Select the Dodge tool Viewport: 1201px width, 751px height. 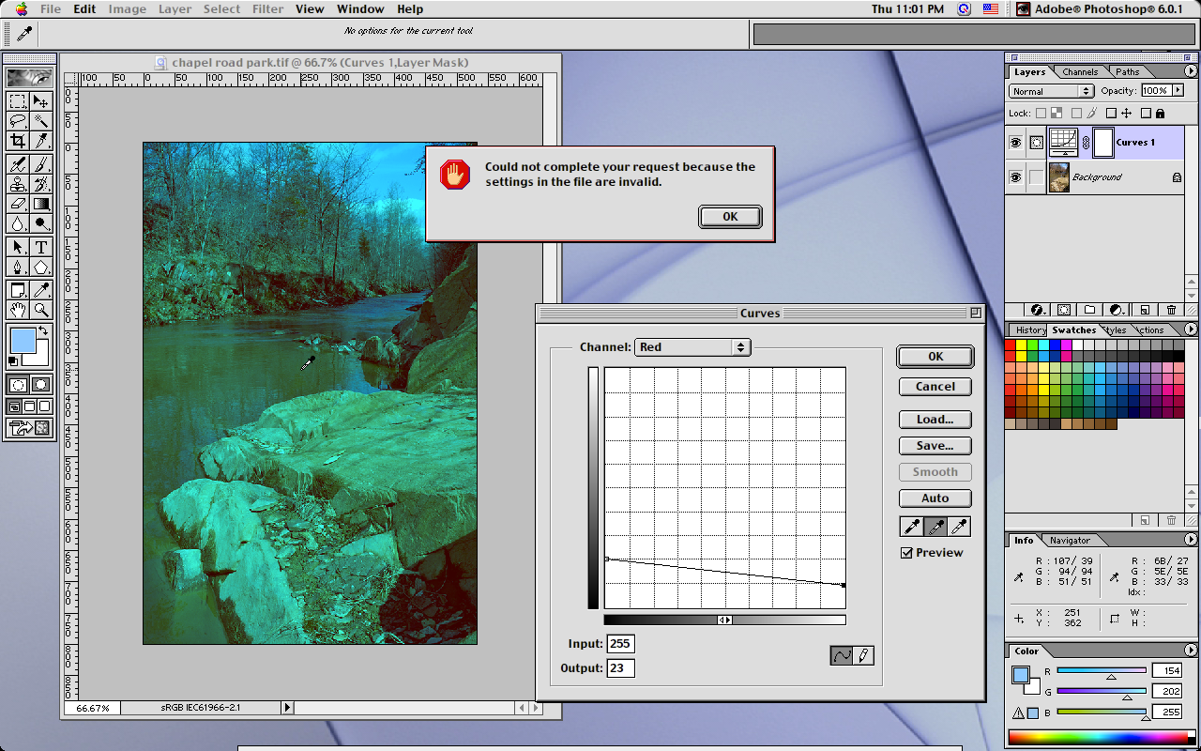41,223
